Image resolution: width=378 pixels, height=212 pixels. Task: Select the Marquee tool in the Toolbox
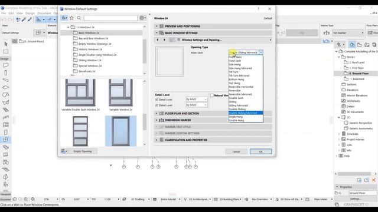pyautogui.click(x=6, y=51)
